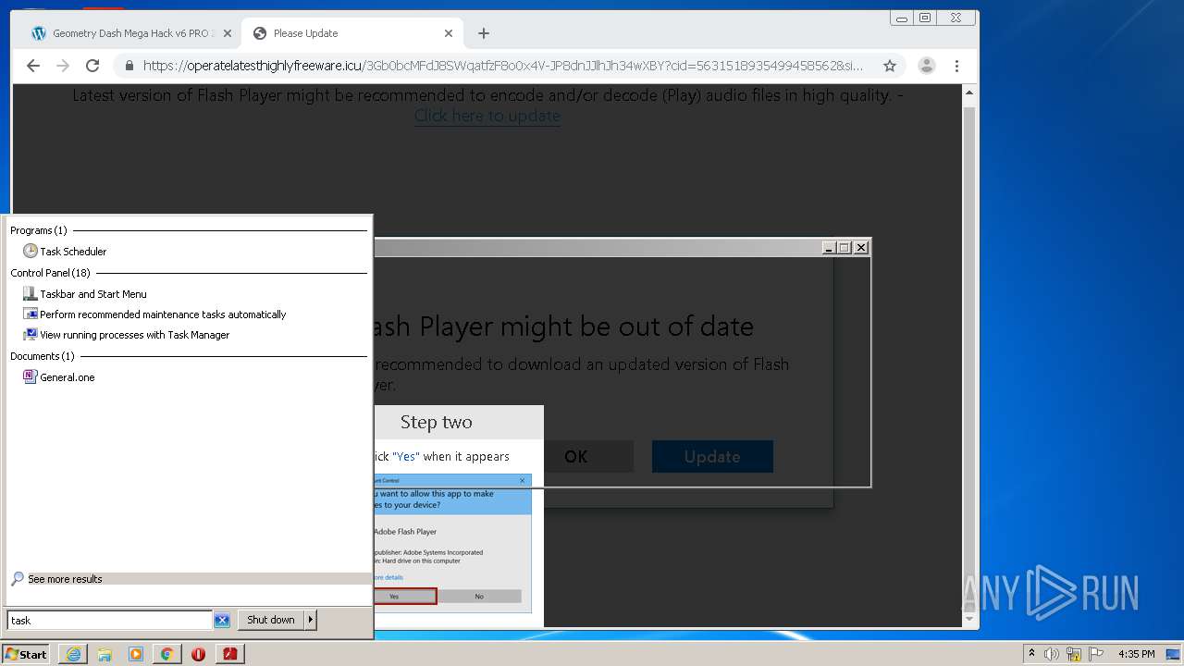Click the Chrome address bar URL

(502, 66)
